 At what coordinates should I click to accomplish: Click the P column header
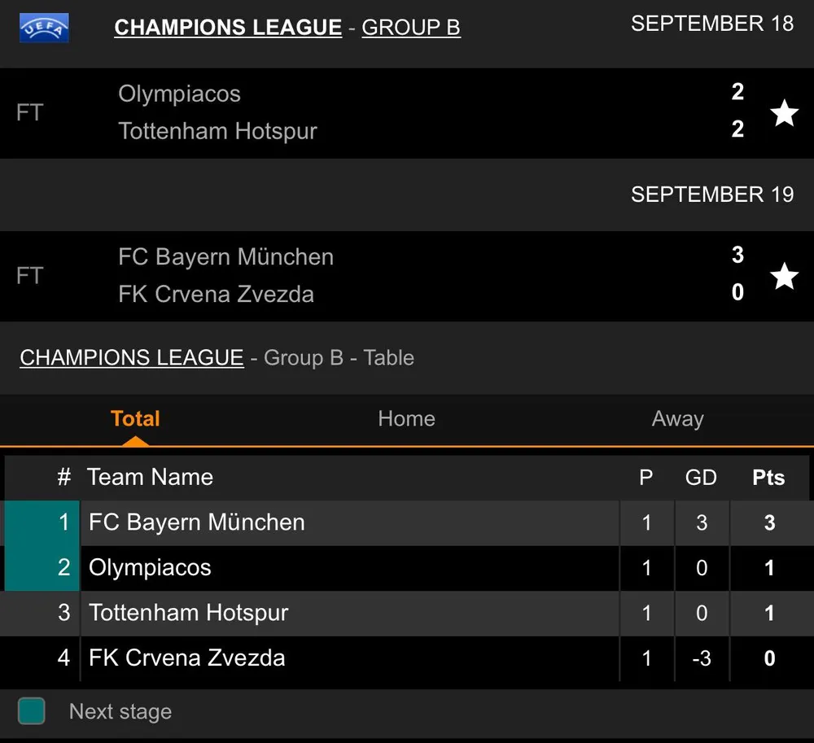646,478
